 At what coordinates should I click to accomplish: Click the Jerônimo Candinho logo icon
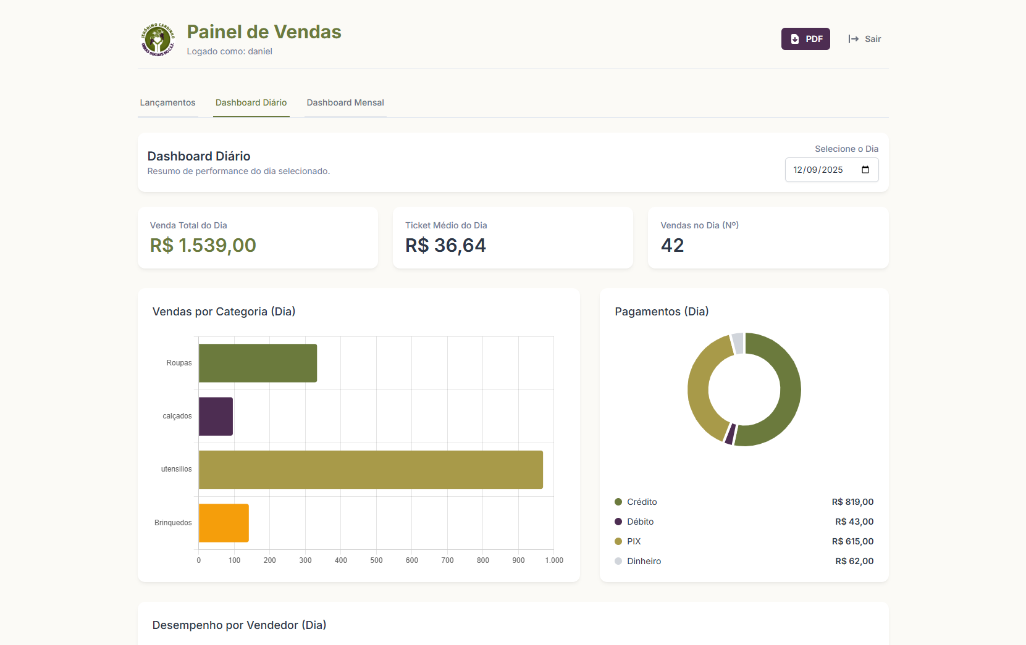pyautogui.click(x=158, y=40)
